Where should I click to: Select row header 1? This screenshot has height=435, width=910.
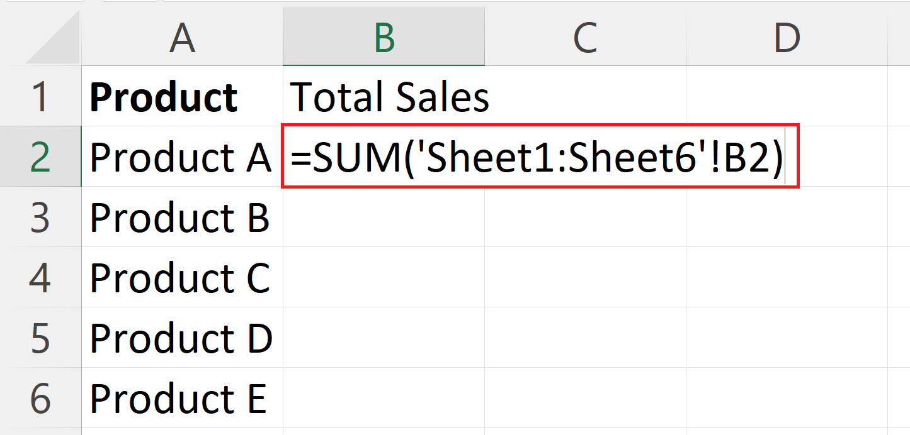coord(40,96)
